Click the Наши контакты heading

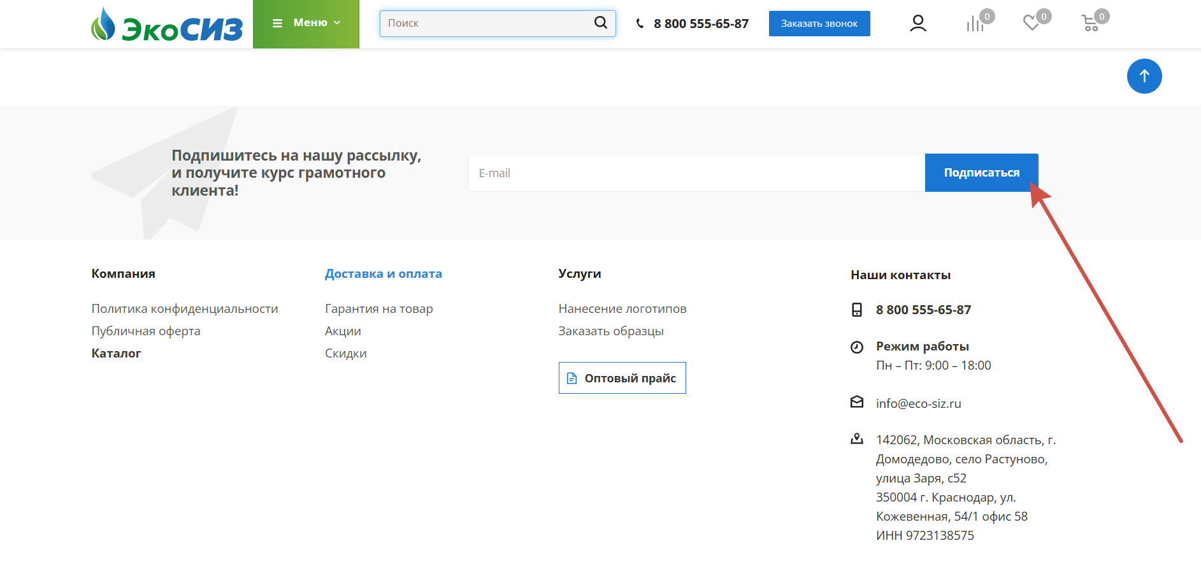tap(900, 275)
